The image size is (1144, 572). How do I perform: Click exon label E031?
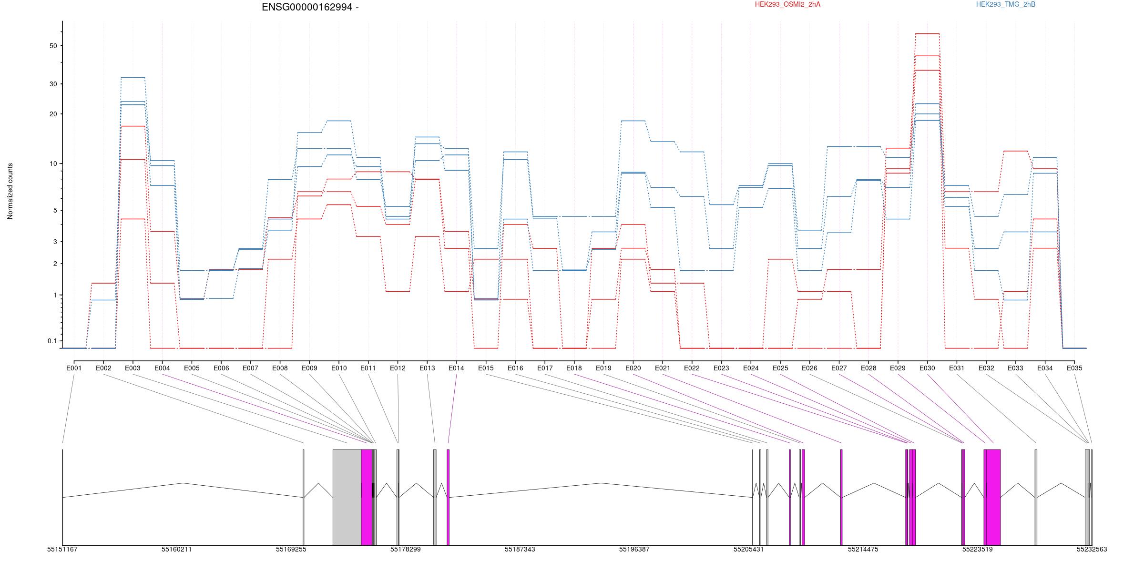[x=957, y=368]
